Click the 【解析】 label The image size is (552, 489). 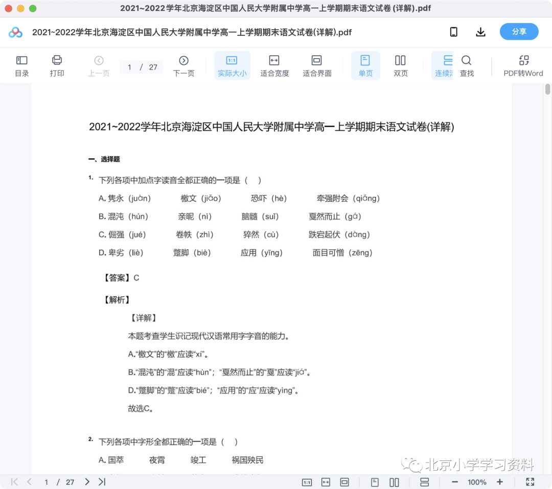tap(117, 299)
